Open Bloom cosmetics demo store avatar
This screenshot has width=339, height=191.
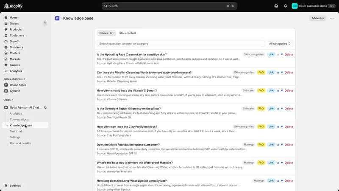pos(295,6)
